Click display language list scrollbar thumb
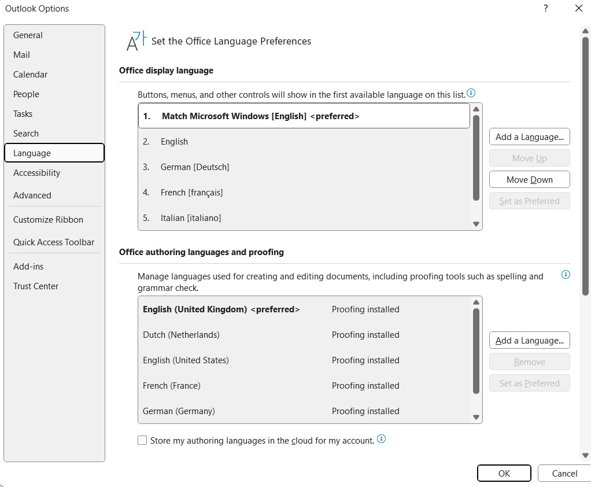The height and width of the screenshot is (487, 591). pyautogui.click(x=476, y=158)
